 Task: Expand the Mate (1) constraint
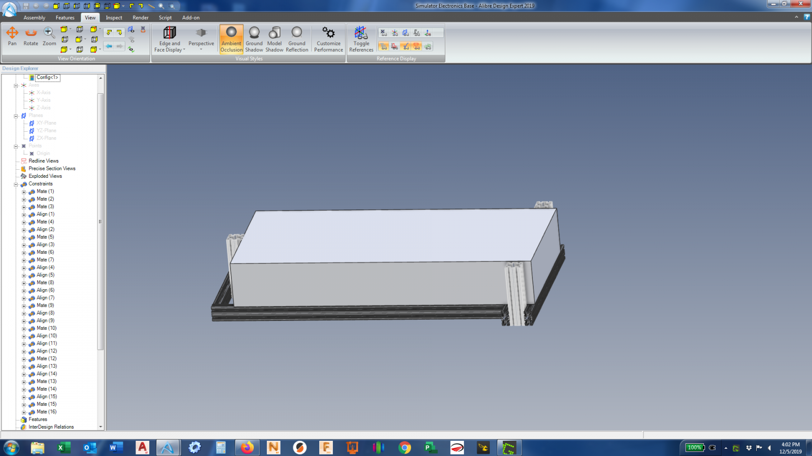24,192
